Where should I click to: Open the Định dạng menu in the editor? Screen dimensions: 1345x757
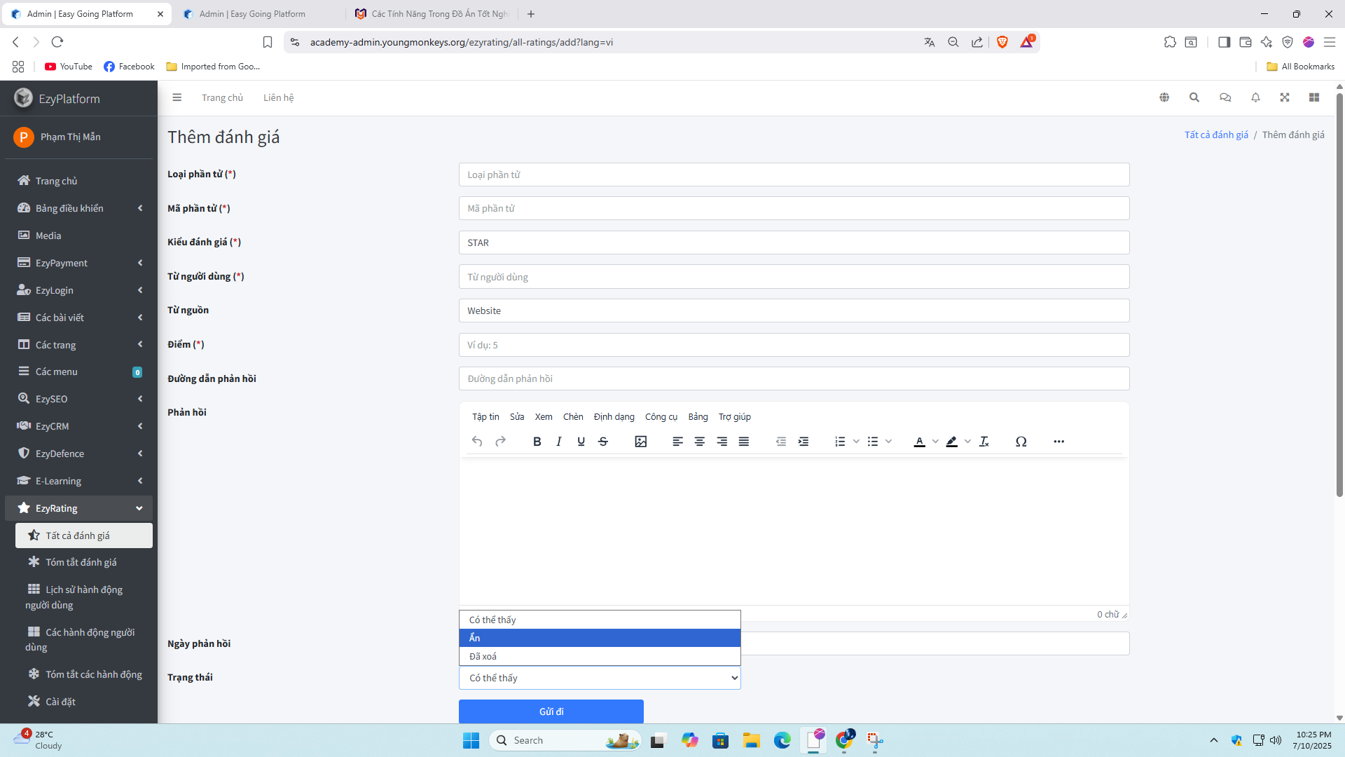[x=614, y=416]
